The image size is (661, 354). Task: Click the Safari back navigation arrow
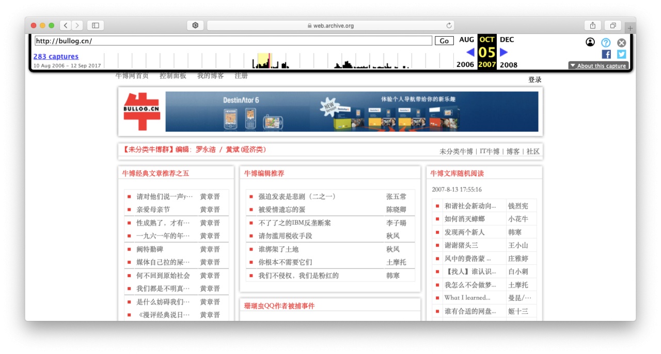point(66,25)
